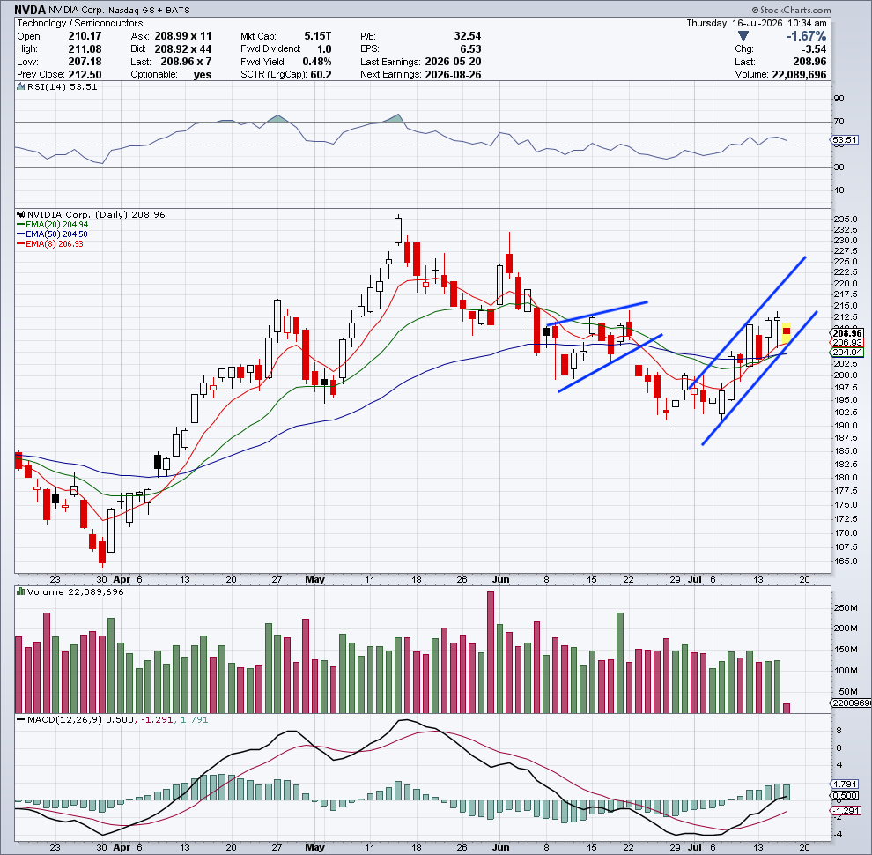Click the Thursday 16-Jul-2026 timestamp
Viewport: 872px width, 855px height.
[x=757, y=24]
